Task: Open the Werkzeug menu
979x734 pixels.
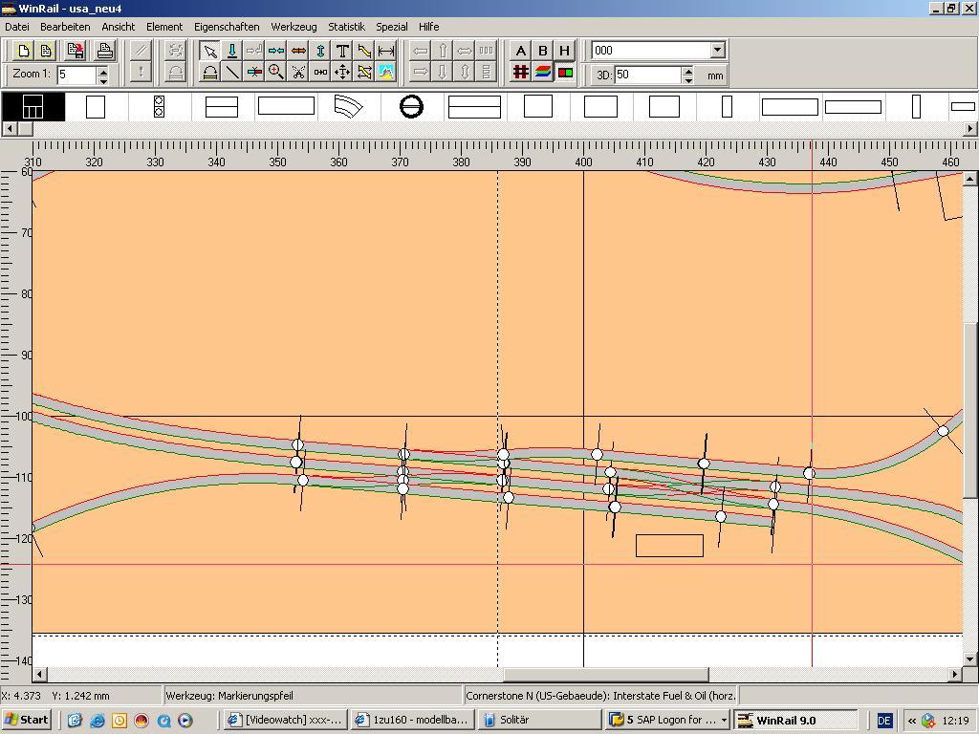Action: (x=294, y=27)
